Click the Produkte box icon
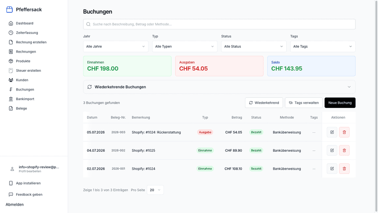 point(11,61)
